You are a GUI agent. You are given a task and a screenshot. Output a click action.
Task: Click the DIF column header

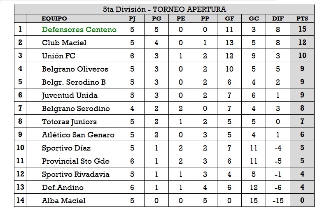pos(278,19)
